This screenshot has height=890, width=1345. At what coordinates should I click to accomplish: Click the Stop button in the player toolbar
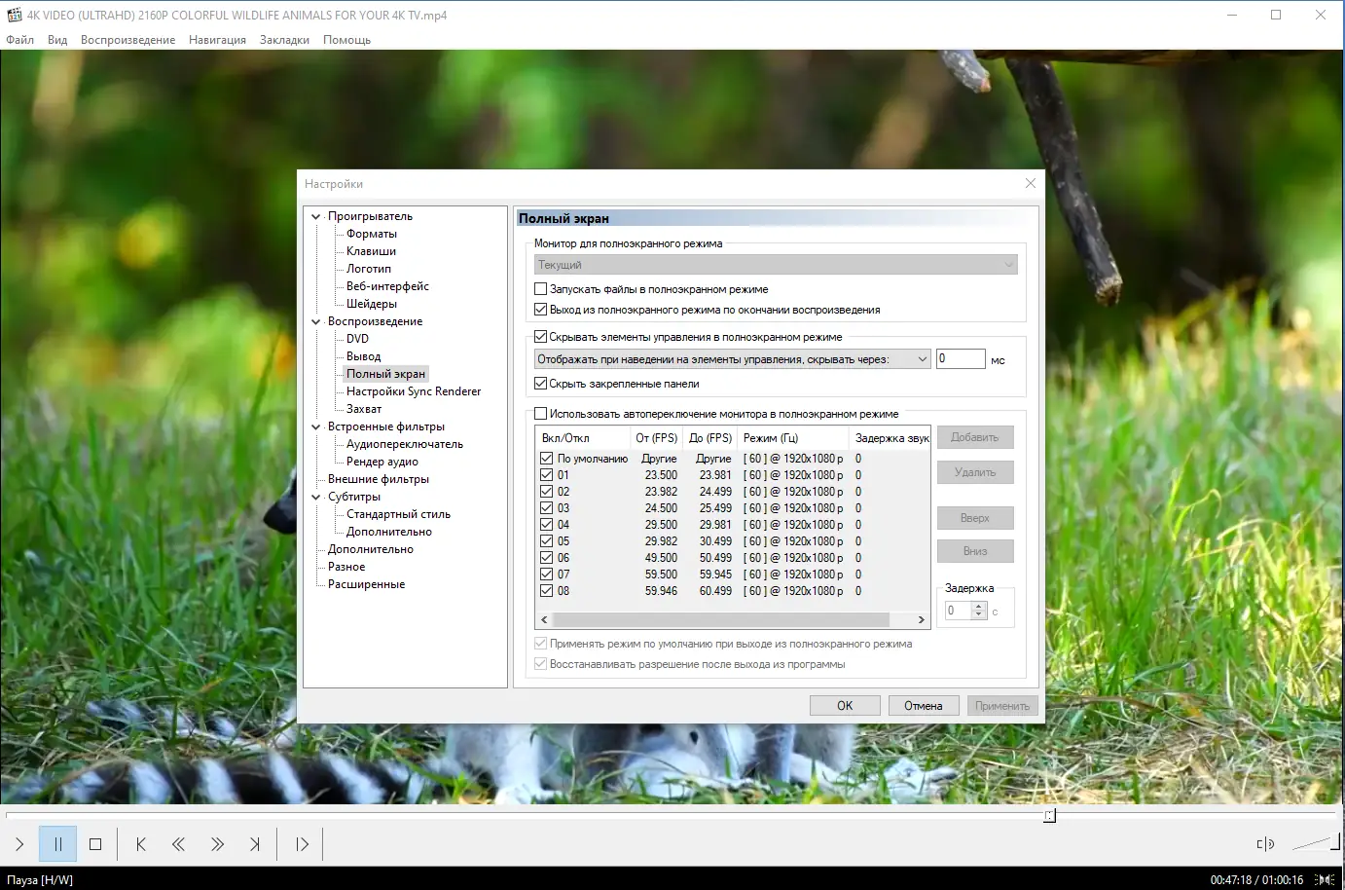tap(95, 844)
